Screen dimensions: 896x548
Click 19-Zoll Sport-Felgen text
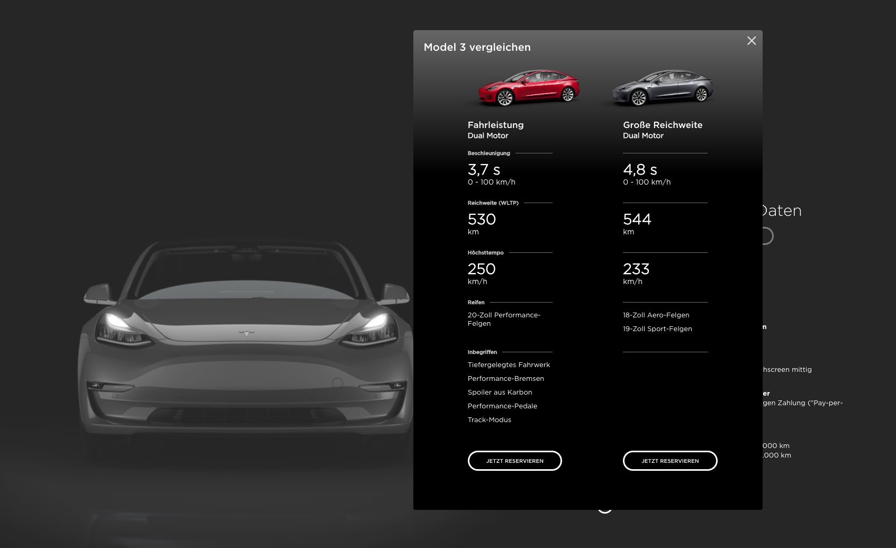(657, 328)
